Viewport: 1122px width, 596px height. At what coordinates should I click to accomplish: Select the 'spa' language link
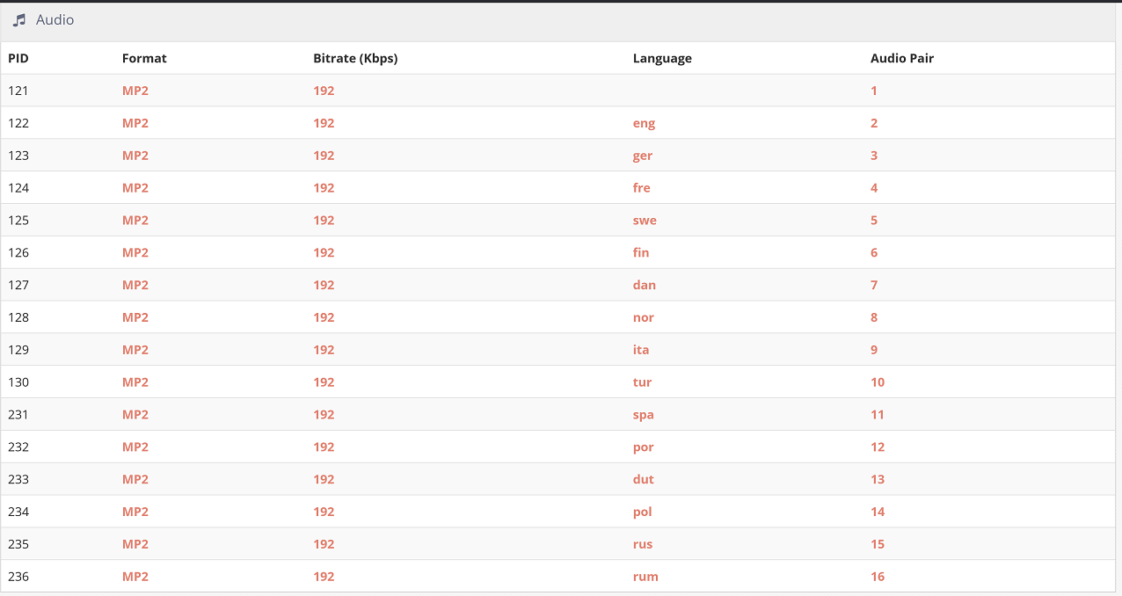coord(643,415)
